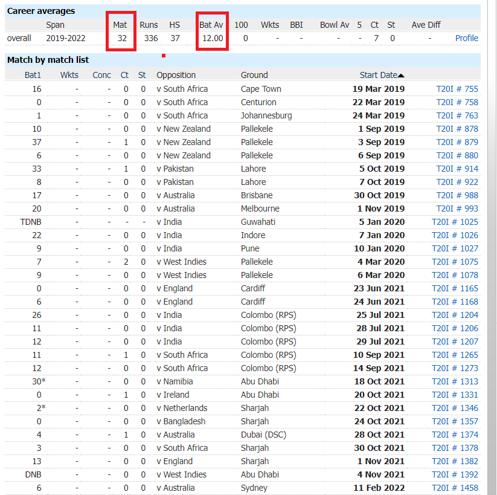
Task: Click the Bat1 column header
Action: tap(33, 75)
